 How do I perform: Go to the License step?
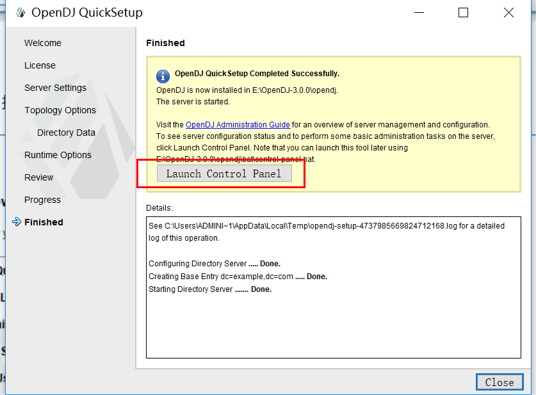pyautogui.click(x=40, y=65)
